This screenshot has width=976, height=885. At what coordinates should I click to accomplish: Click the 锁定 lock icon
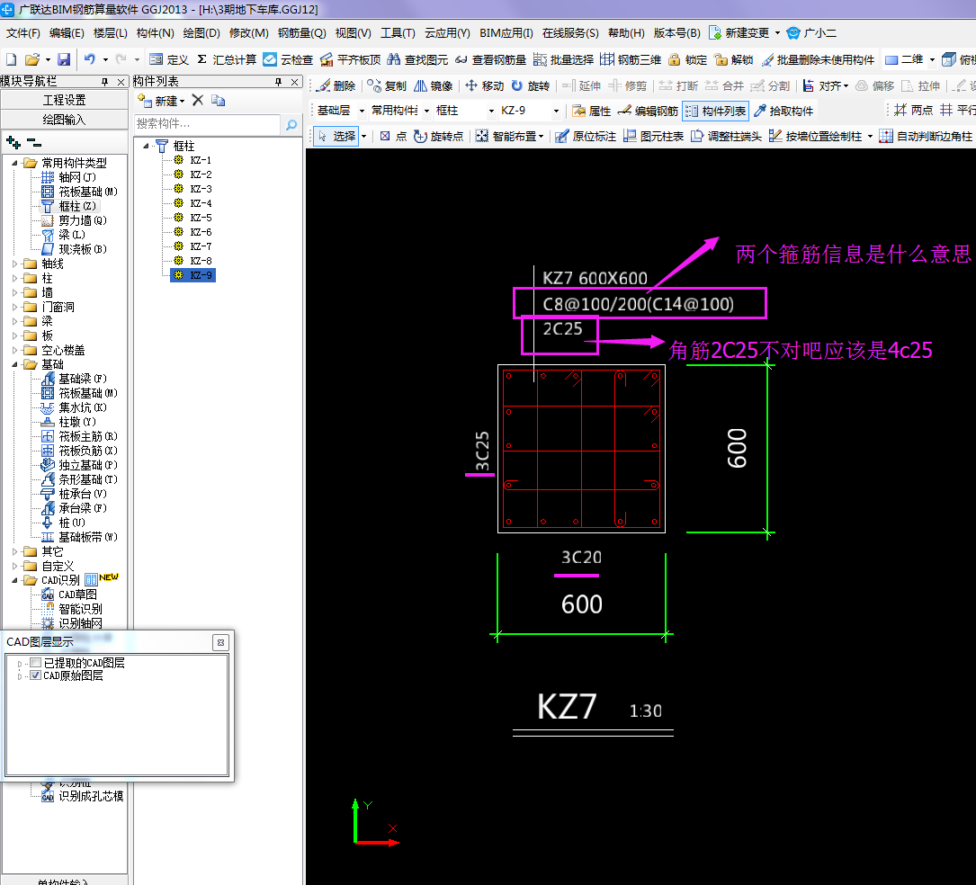[x=687, y=59]
